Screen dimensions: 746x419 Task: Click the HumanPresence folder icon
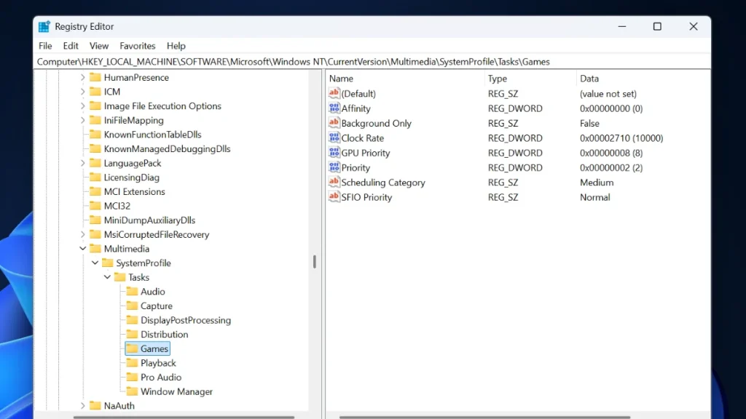pyautogui.click(x=95, y=77)
